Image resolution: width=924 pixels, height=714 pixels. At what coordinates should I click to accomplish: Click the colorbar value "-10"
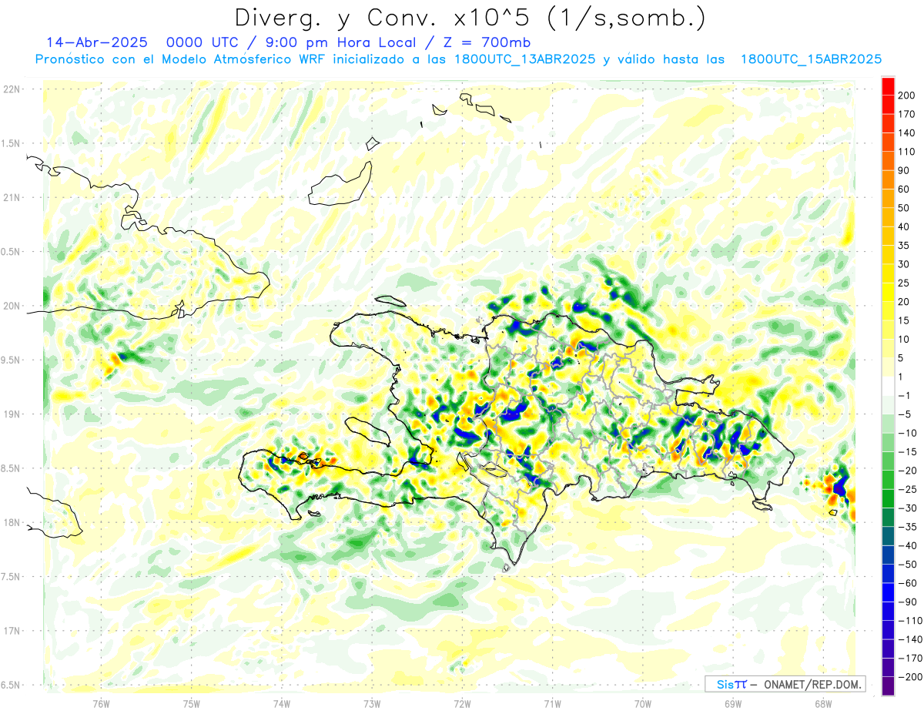coord(907,433)
